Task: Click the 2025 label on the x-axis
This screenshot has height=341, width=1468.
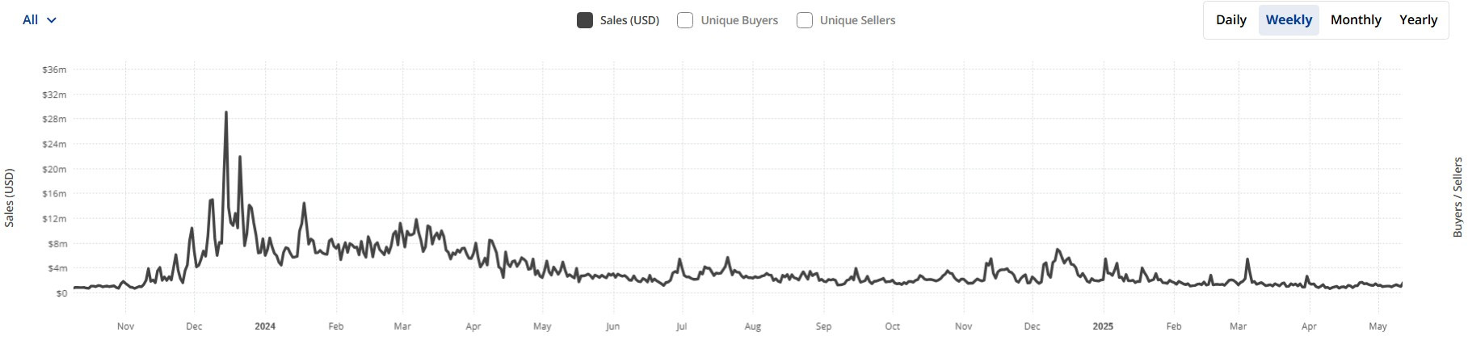Action: 1103,326
